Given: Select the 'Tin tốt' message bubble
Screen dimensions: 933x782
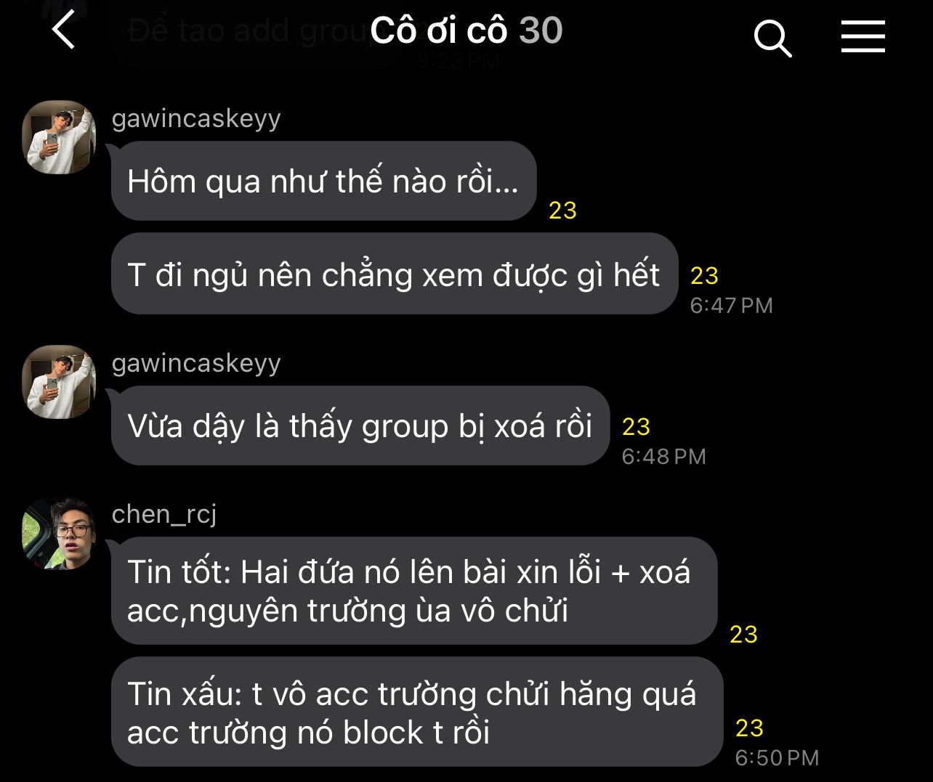Looking at the screenshot, I should pos(414,590).
